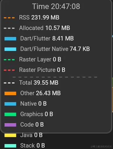Click the yellow Java color swatch
The width and height of the screenshot is (113, 149).
pyautogui.click(x=10, y=135)
